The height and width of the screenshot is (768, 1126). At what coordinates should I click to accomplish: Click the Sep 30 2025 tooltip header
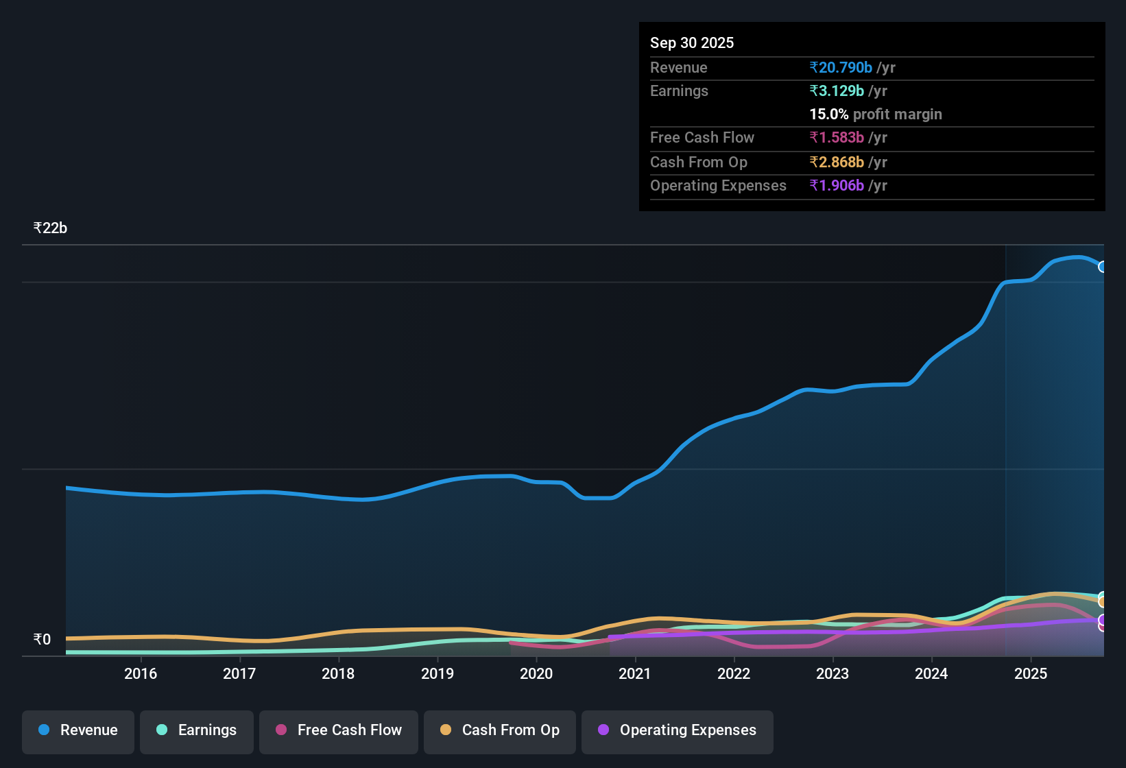pos(692,43)
